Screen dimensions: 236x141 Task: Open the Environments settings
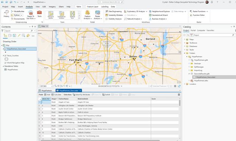[18, 19]
